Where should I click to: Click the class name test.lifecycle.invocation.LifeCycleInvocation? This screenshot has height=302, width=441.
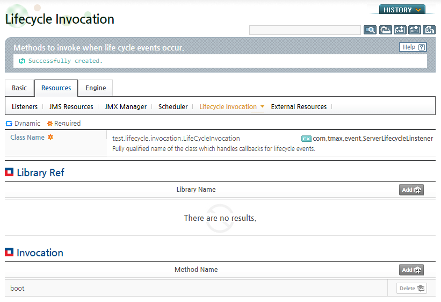point(176,139)
